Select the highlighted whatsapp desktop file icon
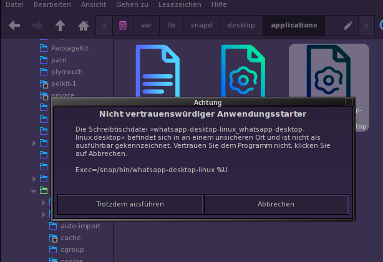 tap(329, 71)
